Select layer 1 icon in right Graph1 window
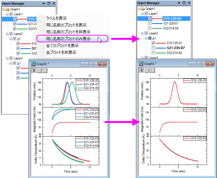 tap(142, 70)
